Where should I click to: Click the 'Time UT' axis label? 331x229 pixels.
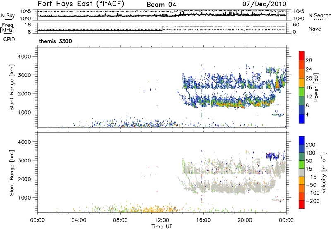(162, 227)
